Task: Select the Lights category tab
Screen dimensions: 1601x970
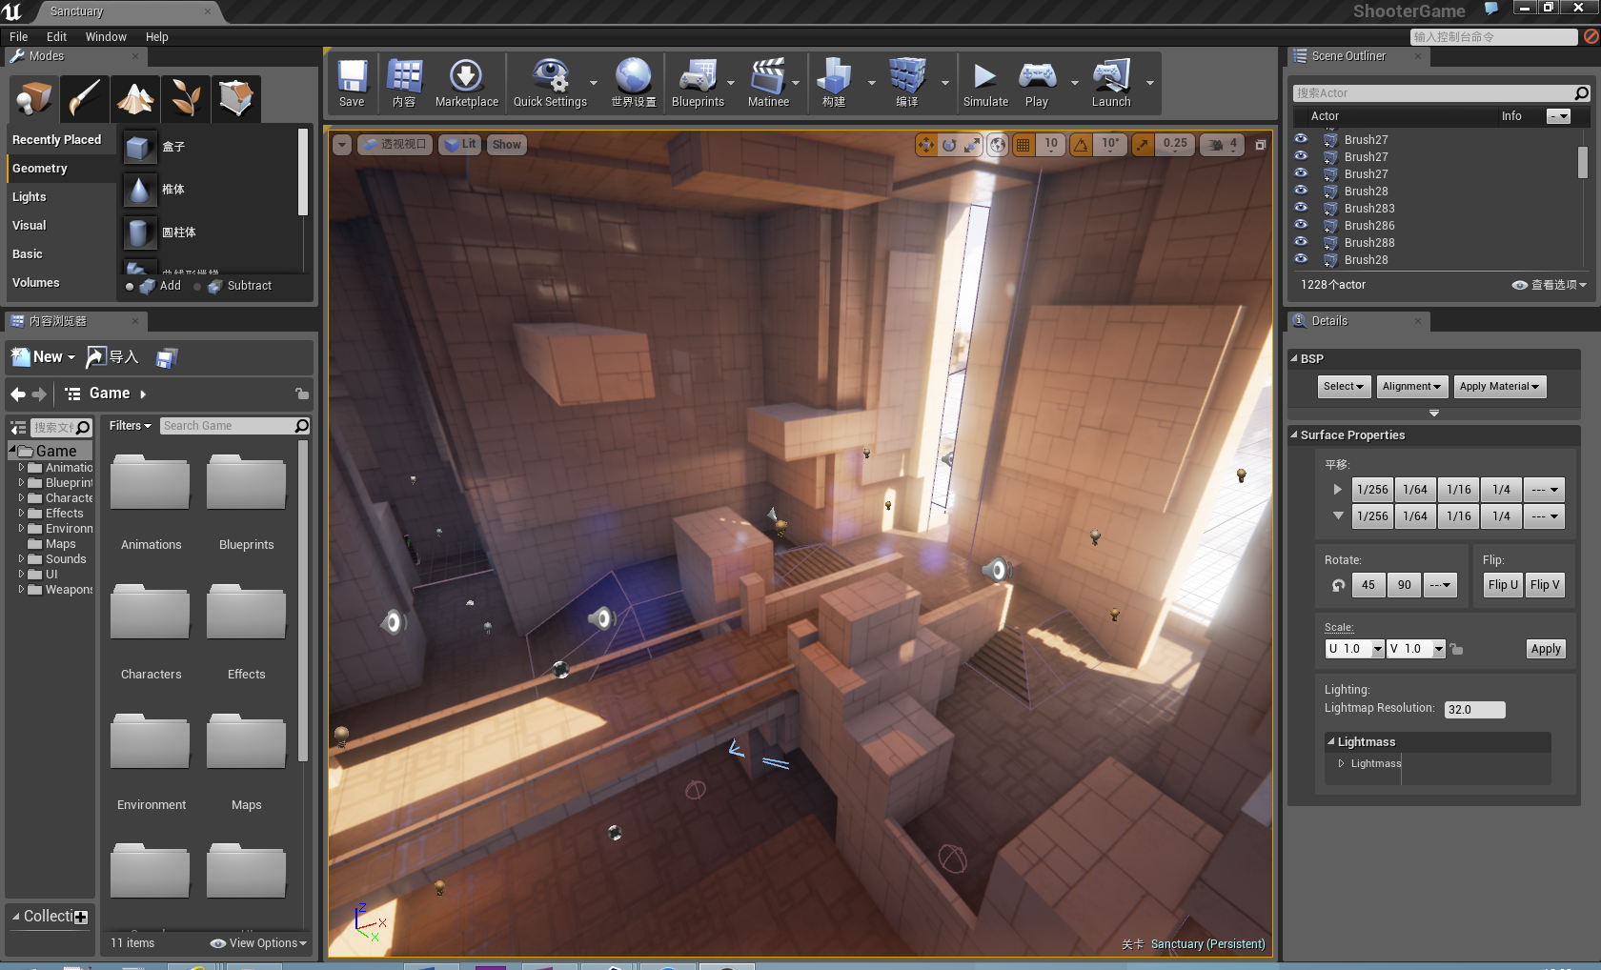Action: 62,197
